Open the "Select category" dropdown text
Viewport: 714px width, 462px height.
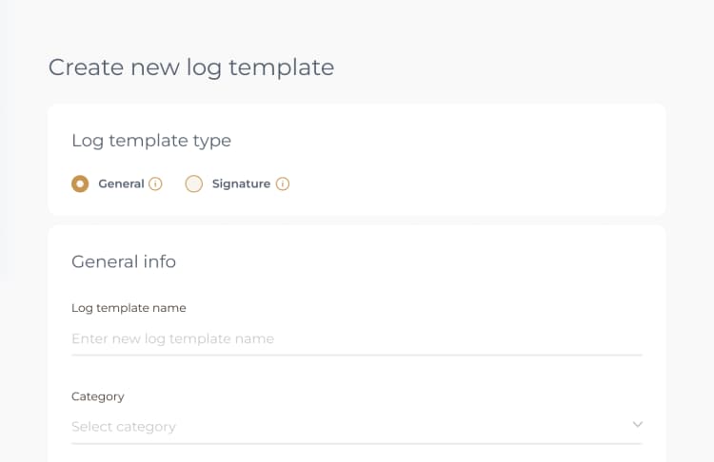124,427
